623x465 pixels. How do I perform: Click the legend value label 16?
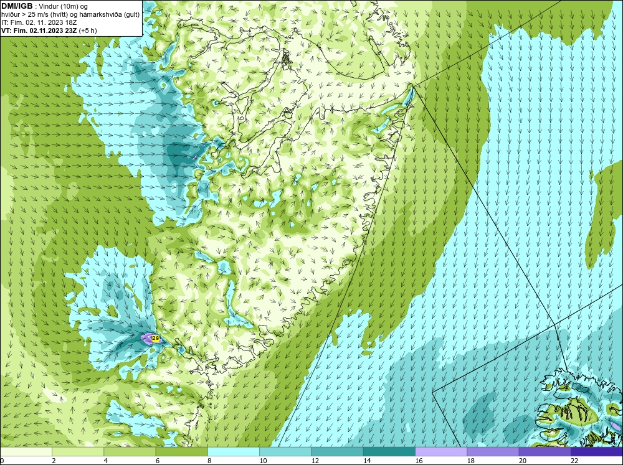pos(419,461)
